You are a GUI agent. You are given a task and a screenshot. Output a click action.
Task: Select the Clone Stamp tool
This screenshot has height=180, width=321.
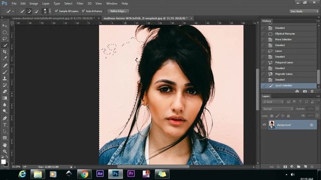click(5, 78)
